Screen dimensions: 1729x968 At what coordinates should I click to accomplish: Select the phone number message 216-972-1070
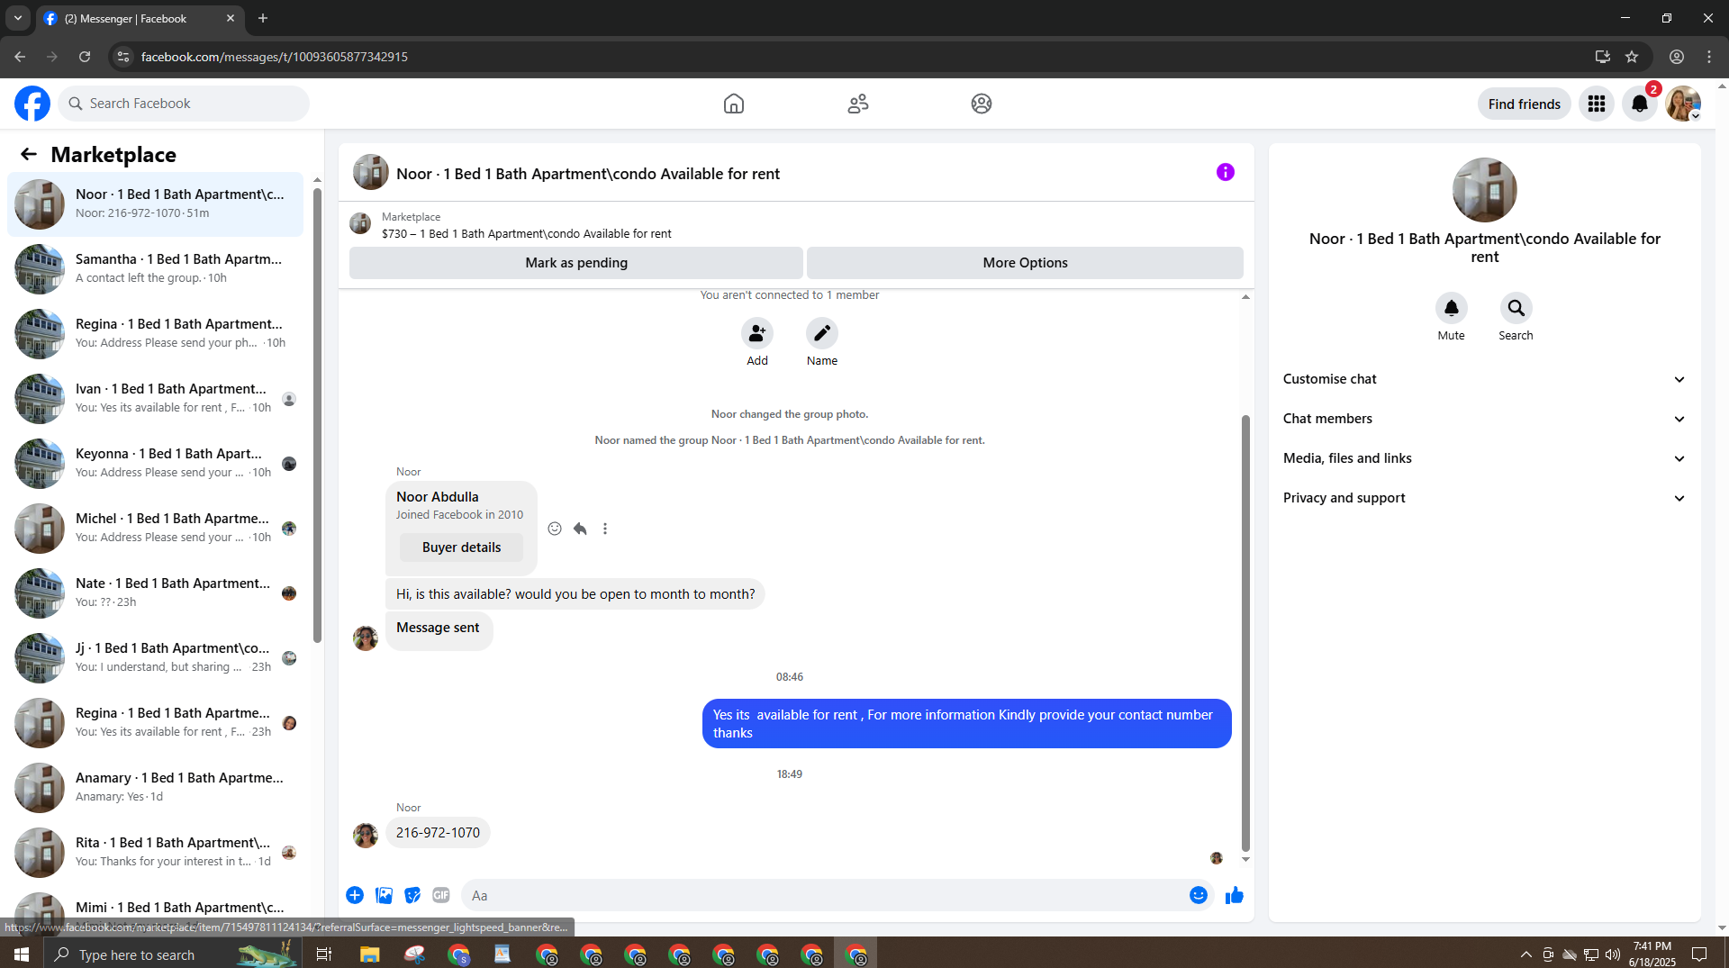point(438,833)
